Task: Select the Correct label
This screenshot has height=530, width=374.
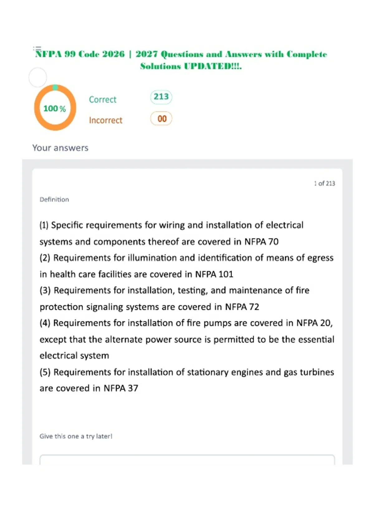Action: click(103, 99)
